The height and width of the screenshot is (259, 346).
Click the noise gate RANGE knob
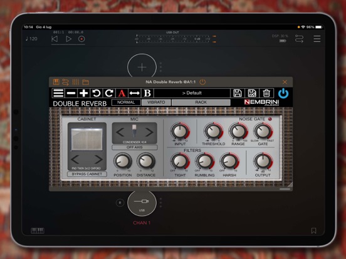tap(238, 131)
